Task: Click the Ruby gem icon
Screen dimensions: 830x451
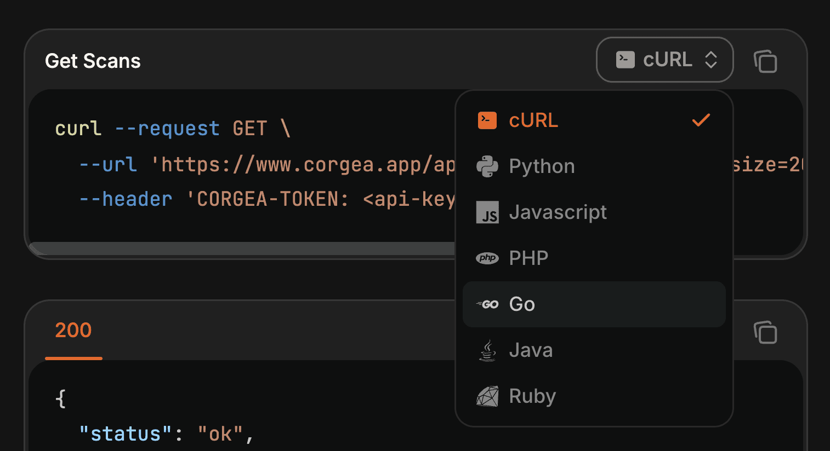Action: [487, 396]
